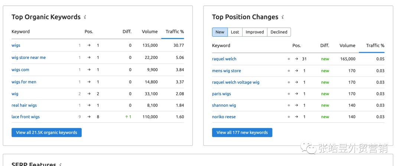Open the 'noriko reese' keyword link

[x=224, y=117]
